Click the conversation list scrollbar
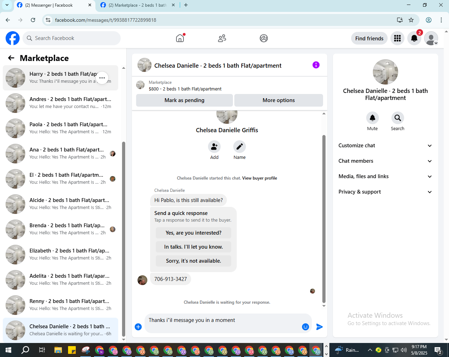 (x=123, y=238)
